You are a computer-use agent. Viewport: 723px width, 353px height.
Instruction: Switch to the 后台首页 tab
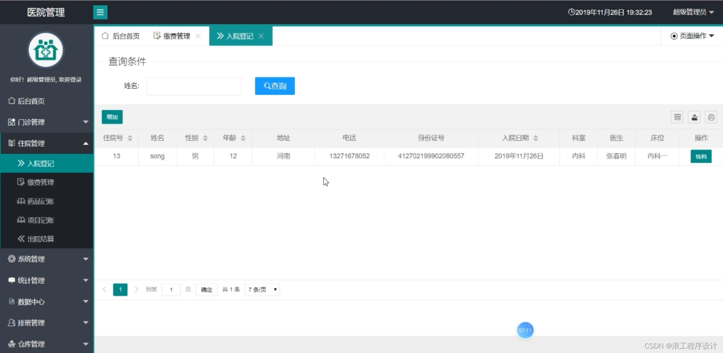coord(121,36)
